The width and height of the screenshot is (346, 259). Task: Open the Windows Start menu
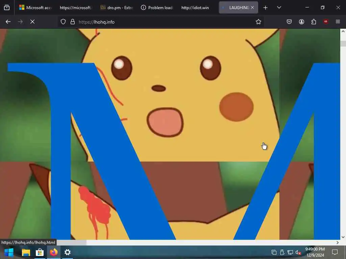click(9, 252)
